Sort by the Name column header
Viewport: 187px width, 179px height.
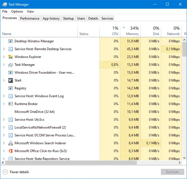[39, 31]
